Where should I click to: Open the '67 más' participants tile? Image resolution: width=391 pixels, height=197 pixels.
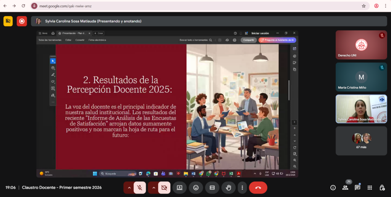[x=361, y=141]
